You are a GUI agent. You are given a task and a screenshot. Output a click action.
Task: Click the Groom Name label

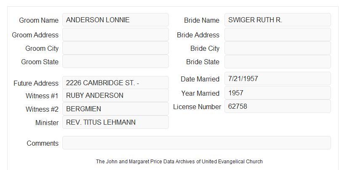[39, 20]
